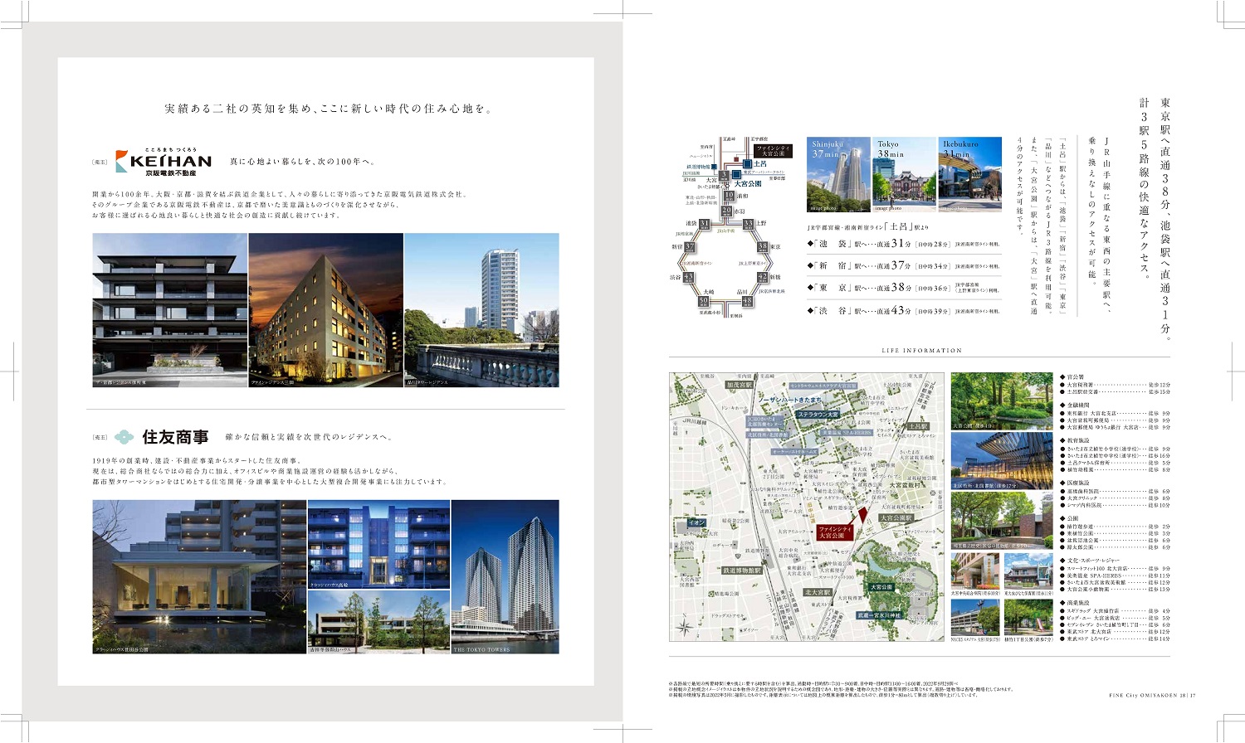Click the black ファインシティ大宮公園 label on route diagram
Viewport: 1245px width, 743px height.
(773, 151)
